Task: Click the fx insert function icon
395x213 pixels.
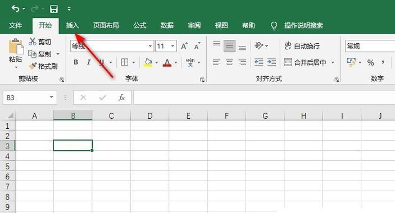Action: [122, 98]
